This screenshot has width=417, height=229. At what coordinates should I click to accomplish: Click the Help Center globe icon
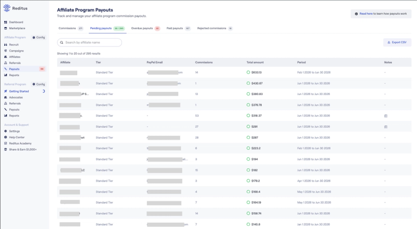(6, 137)
